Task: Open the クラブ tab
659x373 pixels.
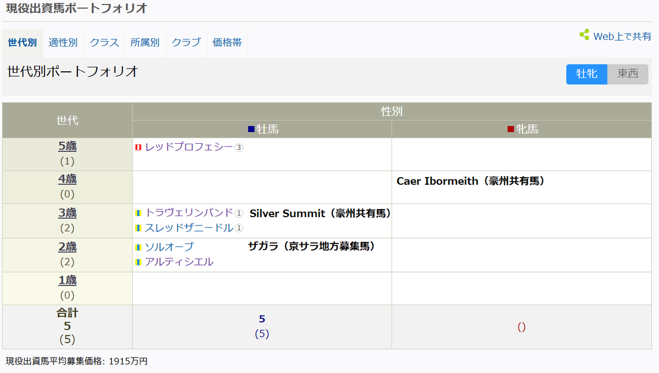Action: 186,43
